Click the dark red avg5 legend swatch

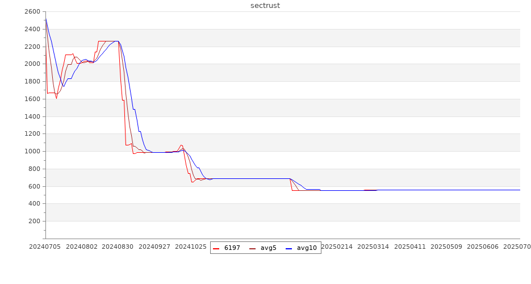click(252, 248)
